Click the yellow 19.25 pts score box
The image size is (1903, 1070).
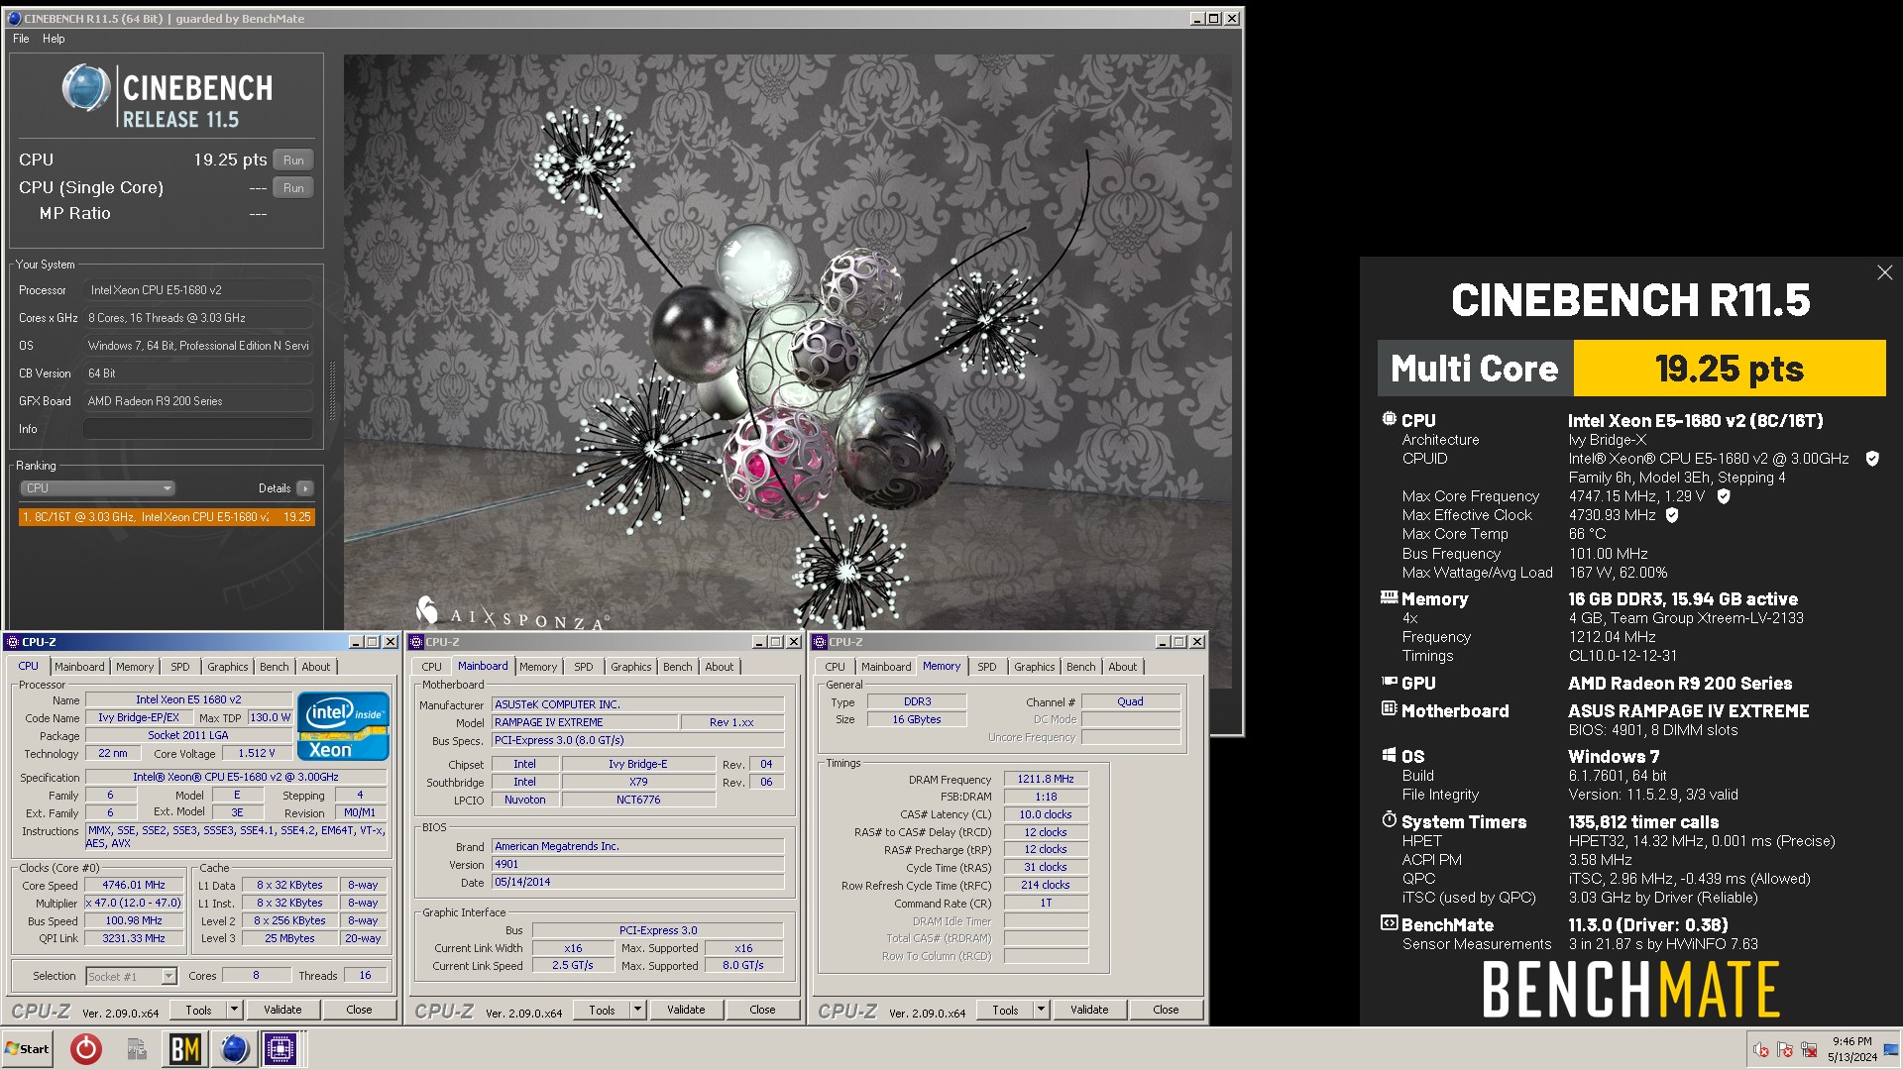[1730, 369]
